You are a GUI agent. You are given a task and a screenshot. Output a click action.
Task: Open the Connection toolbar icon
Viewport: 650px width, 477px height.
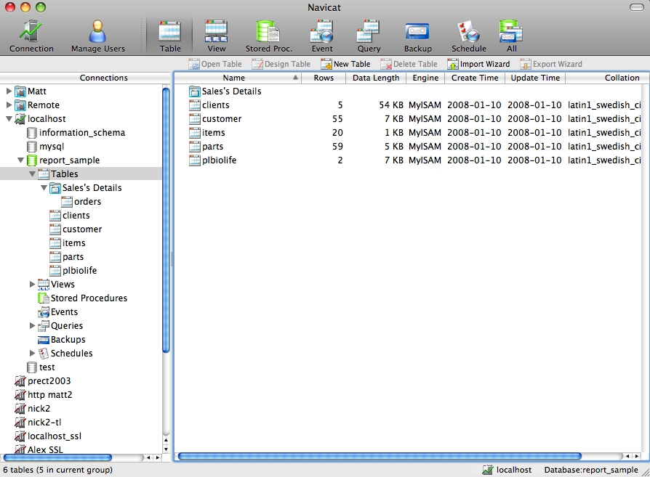pos(31,36)
